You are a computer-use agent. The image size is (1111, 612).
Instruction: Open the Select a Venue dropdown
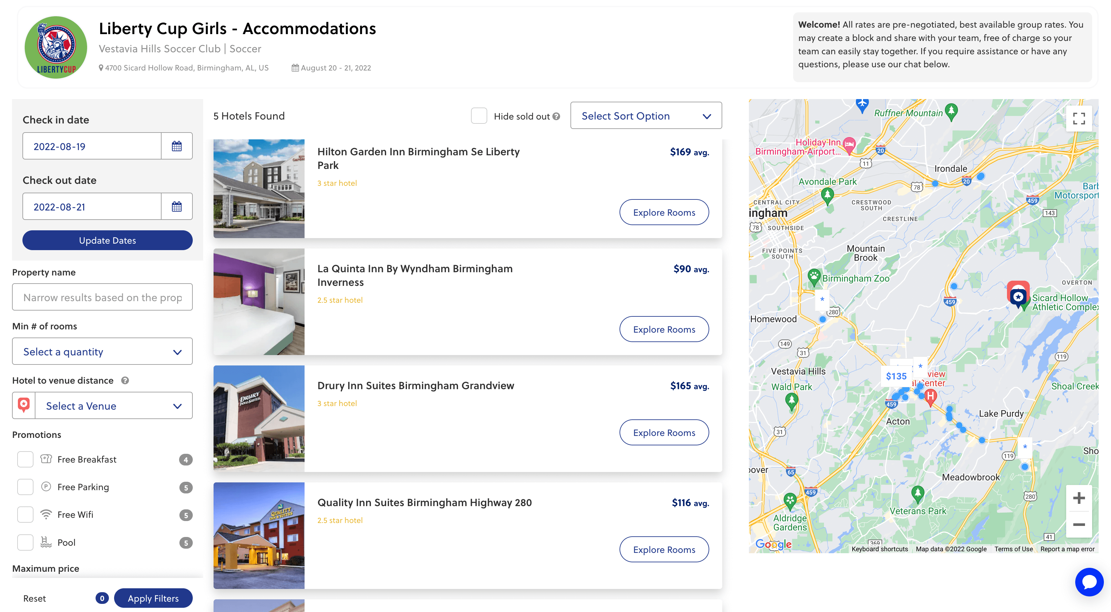[113, 405]
